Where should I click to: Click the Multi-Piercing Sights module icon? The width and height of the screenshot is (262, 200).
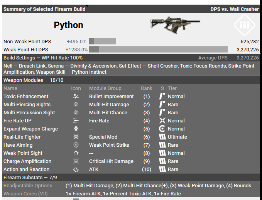76,104
